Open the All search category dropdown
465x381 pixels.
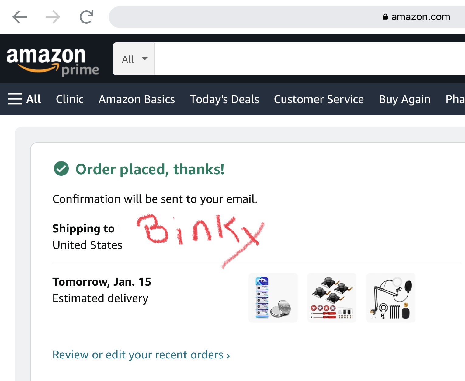[x=134, y=59]
